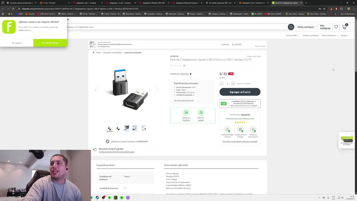Click the Buscar en falabella.com search field
Image resolution: width=357 pixels, height=201 pixels.
(x=177, y=27)
